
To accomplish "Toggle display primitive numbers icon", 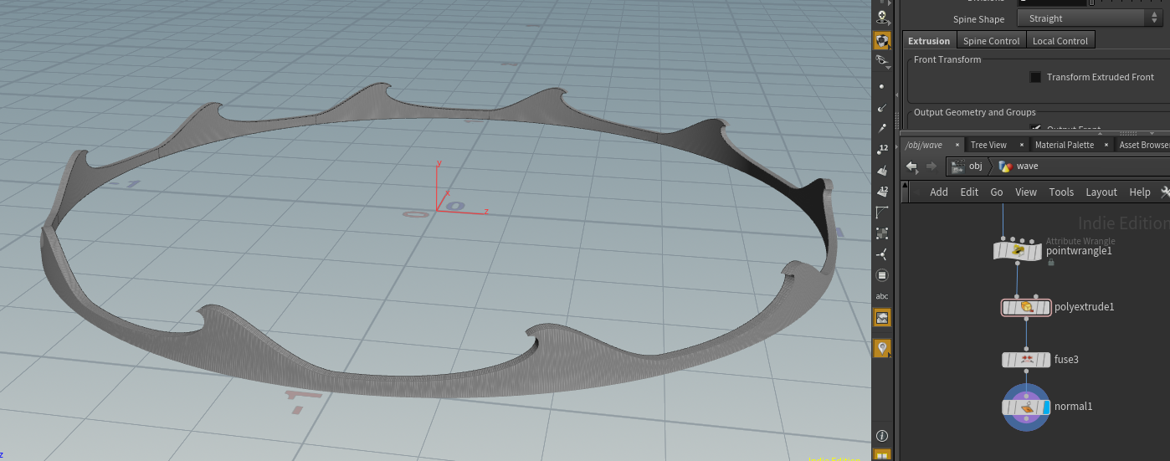I will click(882, 192).
